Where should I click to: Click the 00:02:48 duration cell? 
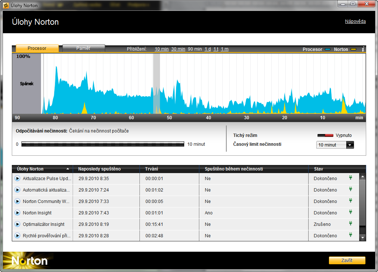pyautogui.click(x=154, y=235)
